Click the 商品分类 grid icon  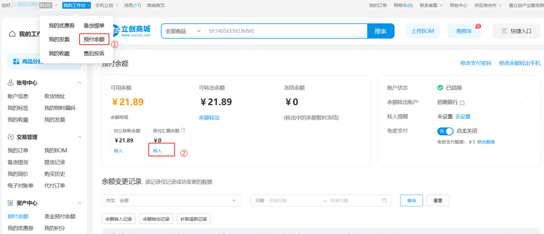(x=16, y=61)
